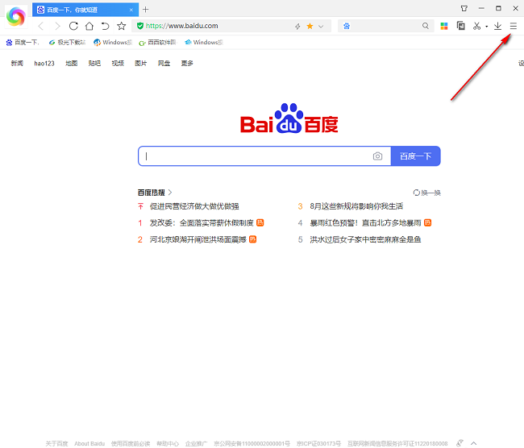
Task: Click the scissors screenshot icon
Action: (477, 26)
